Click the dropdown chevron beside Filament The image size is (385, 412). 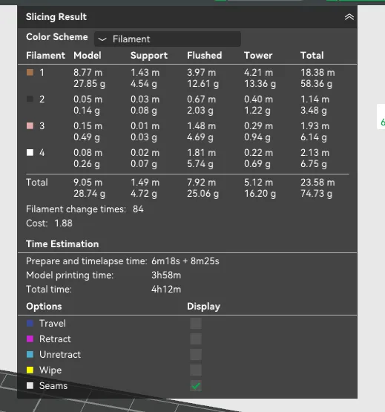tap(102, 39)
